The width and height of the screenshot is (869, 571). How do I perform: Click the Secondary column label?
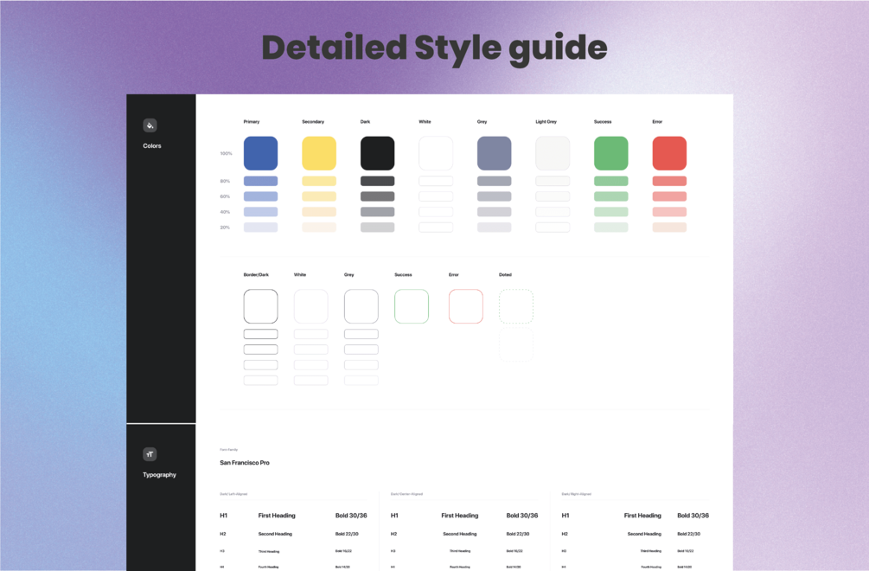point(313,121)
